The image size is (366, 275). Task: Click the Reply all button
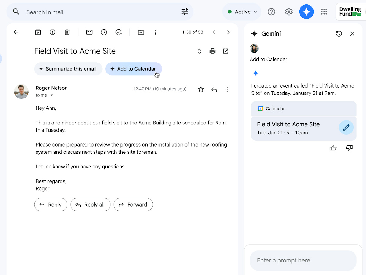point(90,205)
